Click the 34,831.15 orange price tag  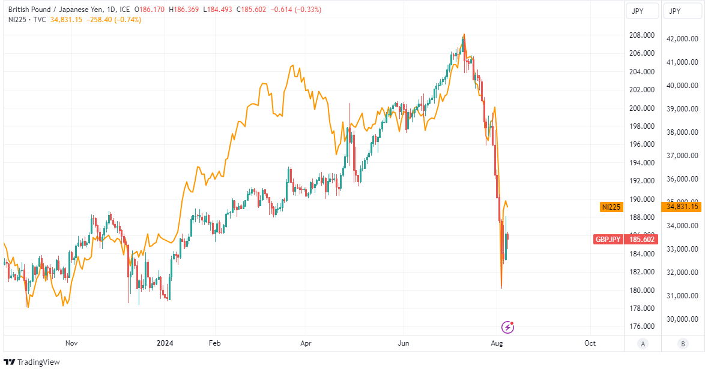pyautogui.click(x=681, y=207)
